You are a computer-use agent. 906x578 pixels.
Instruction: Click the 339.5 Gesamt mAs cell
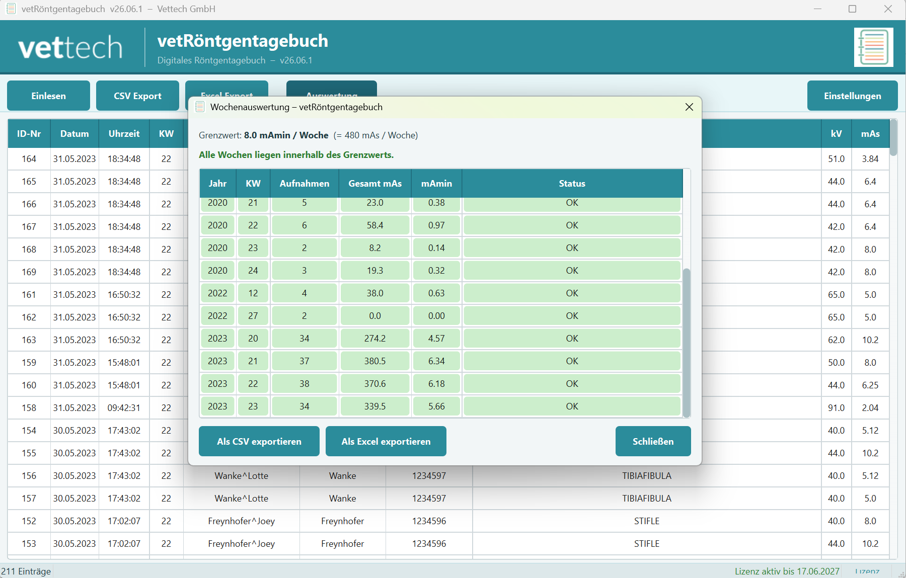click(375, 406)
